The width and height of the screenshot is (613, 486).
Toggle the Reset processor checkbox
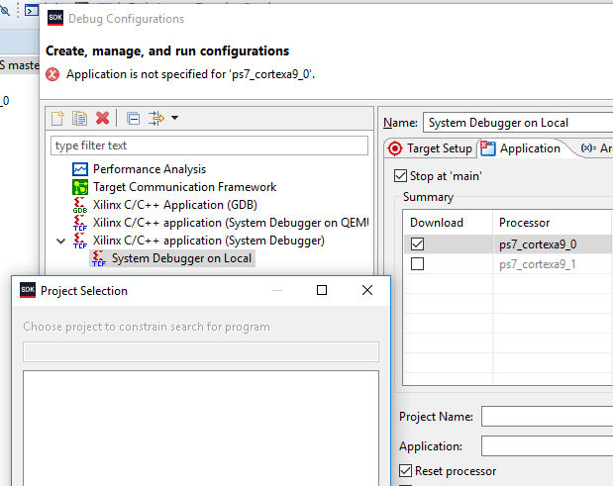405,471
